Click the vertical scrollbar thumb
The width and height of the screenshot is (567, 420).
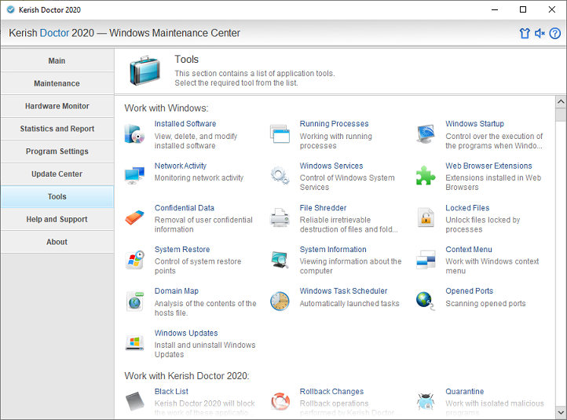[561, 115]
